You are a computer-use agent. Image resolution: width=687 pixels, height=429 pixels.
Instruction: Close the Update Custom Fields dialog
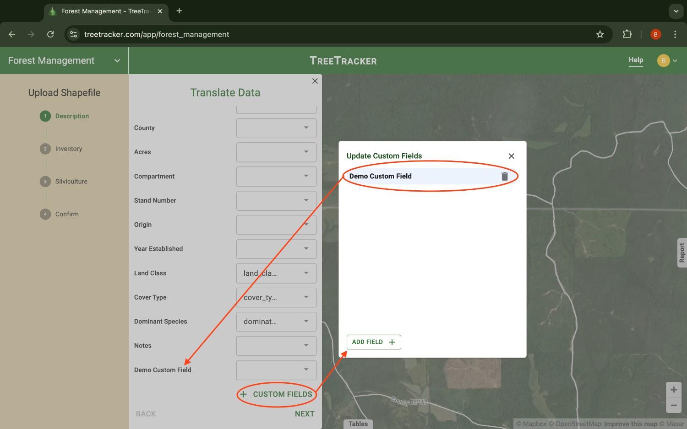[x=511, y=156]
